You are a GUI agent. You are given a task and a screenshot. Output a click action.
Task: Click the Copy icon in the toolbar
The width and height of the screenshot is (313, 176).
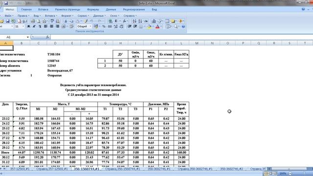(71, 21)
